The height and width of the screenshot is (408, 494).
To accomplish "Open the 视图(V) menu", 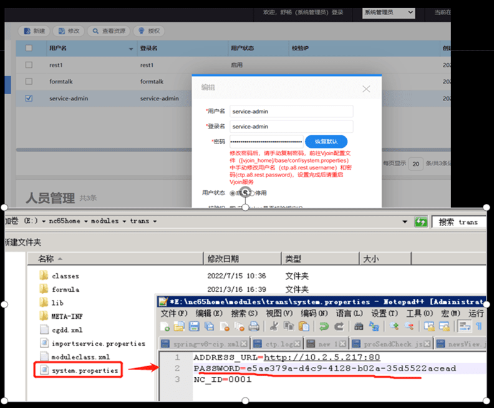I will pos(279,313).
